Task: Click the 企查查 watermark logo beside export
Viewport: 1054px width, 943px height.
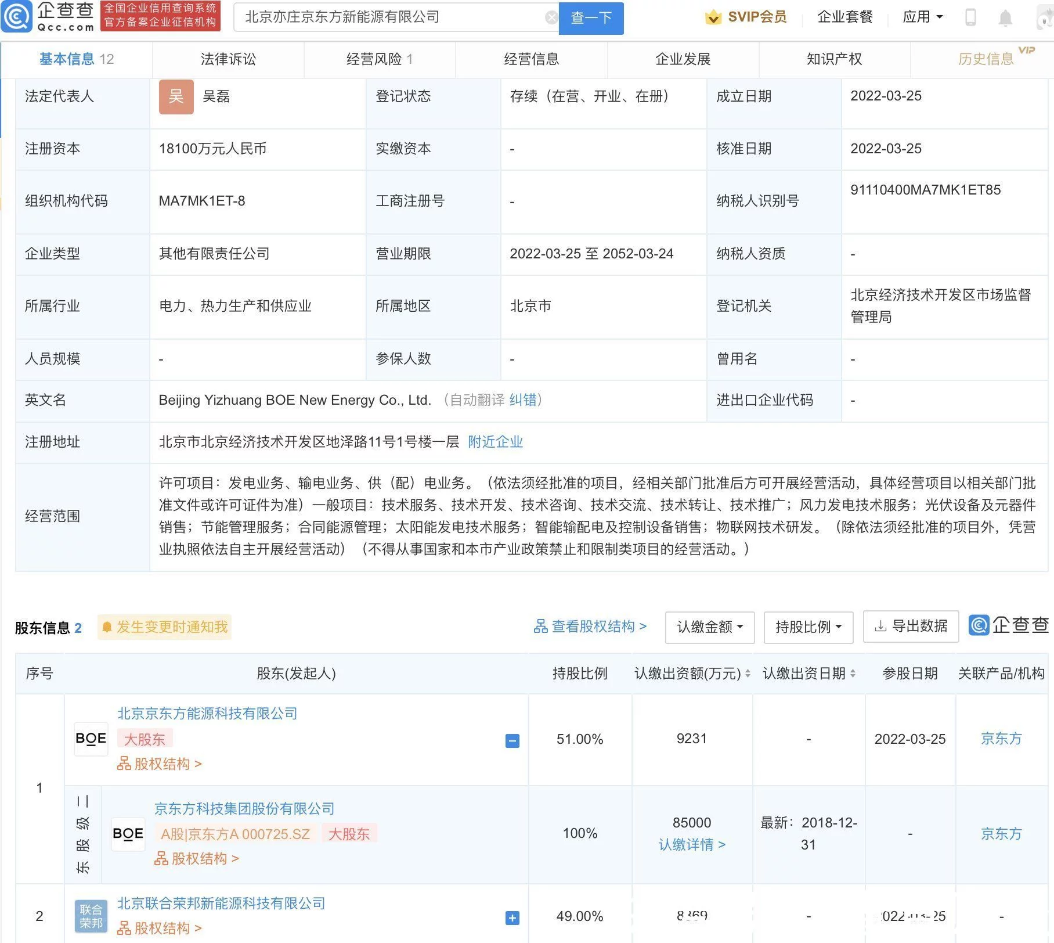Action: click(x=1009, y=625)
